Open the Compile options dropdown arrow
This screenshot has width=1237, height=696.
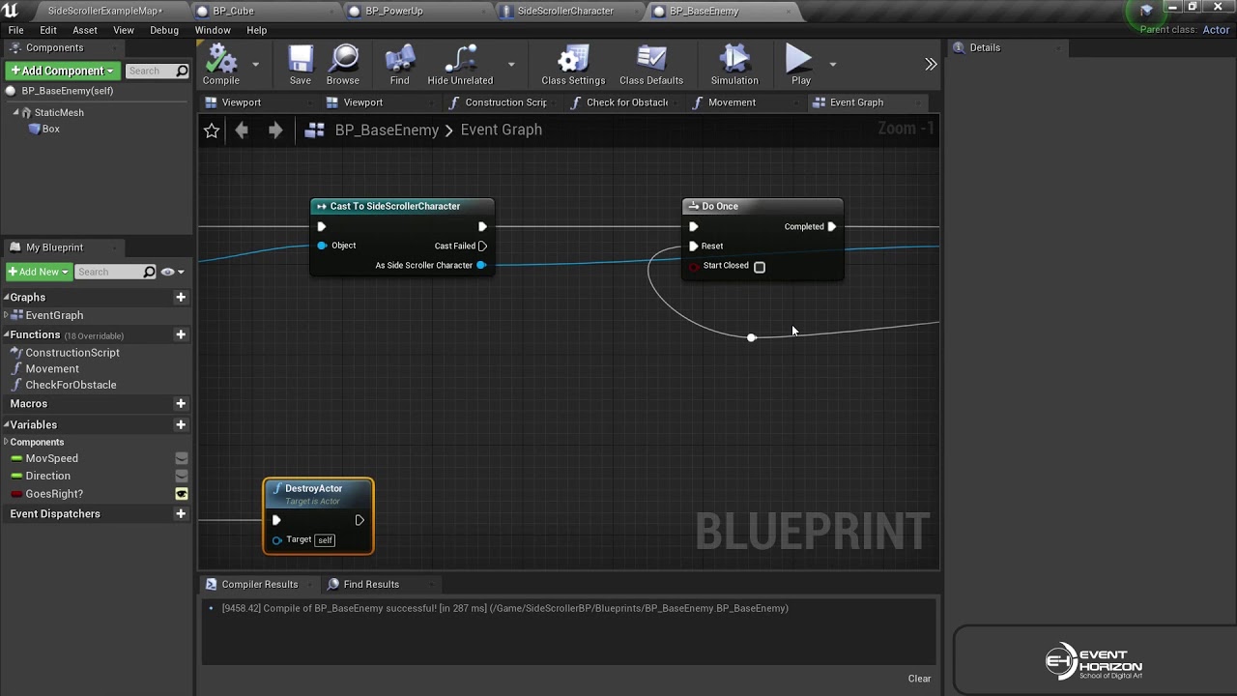pos(256,65)
